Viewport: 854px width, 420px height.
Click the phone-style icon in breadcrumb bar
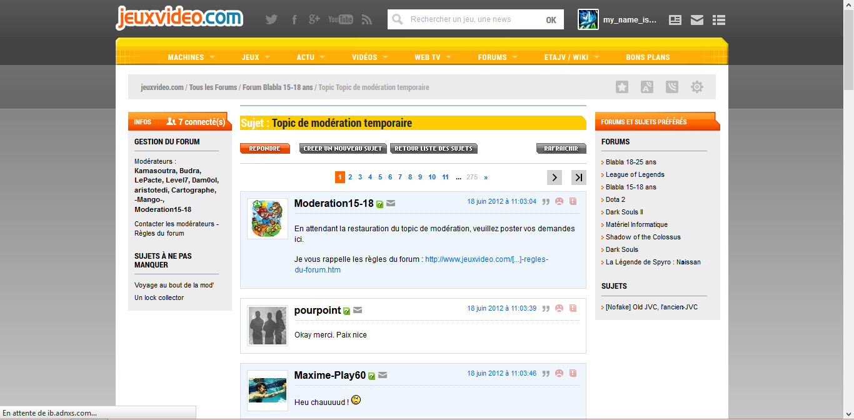click(672, 87)
